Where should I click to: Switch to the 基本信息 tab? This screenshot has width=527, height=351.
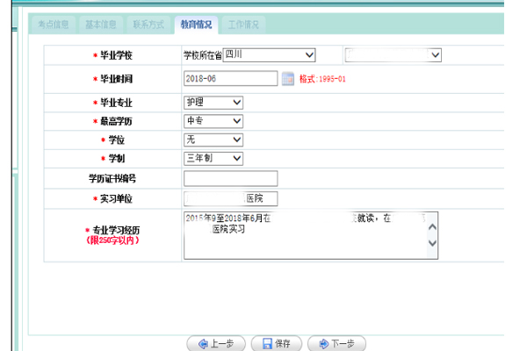[x=97, y=25]
